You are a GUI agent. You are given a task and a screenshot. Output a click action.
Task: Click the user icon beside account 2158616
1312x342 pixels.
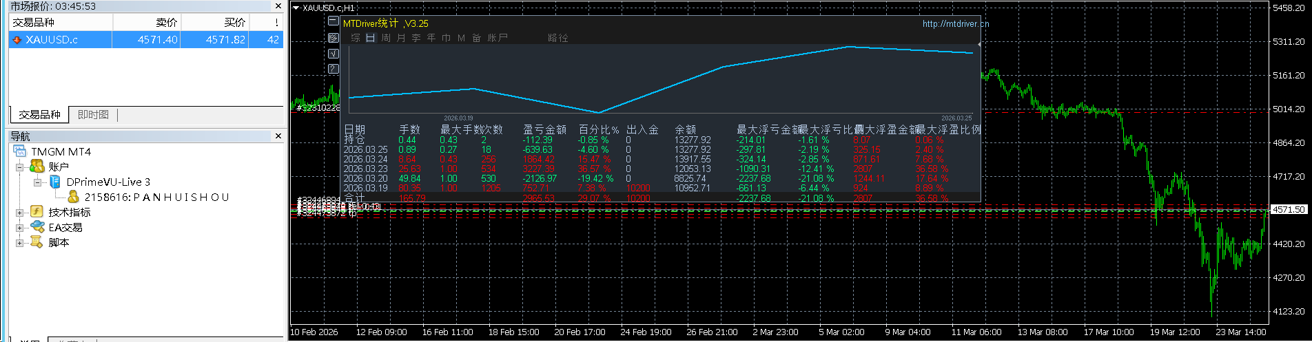(x=74, y=197)
